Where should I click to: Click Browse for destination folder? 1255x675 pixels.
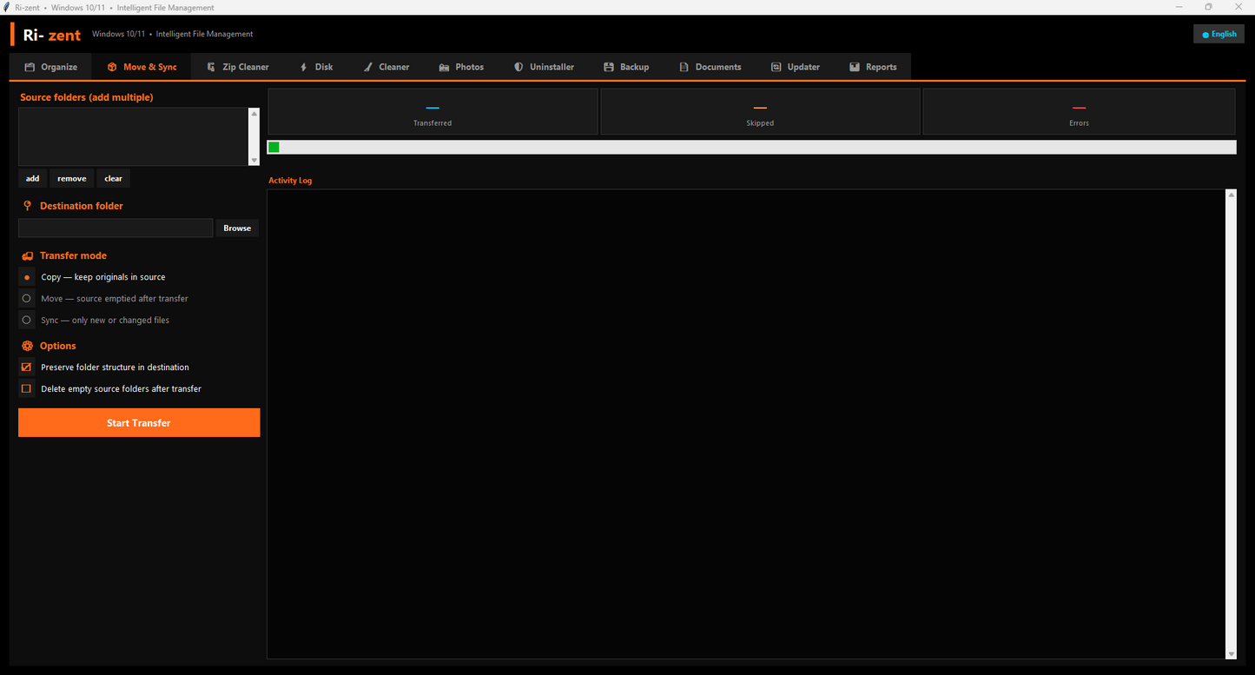pyautogui.click(x=237, y=228)
